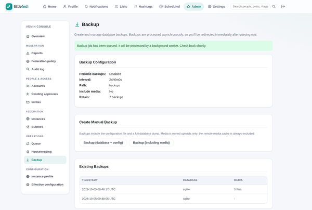Open the Scheduled posts page
This screenshot has width=312, height=210.
coord(170,7)
